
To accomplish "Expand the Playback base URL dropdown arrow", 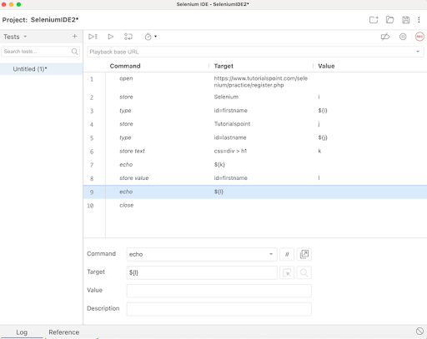I will [x=418, y=52].
